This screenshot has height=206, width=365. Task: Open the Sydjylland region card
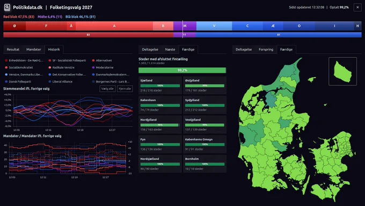point(205,105)
